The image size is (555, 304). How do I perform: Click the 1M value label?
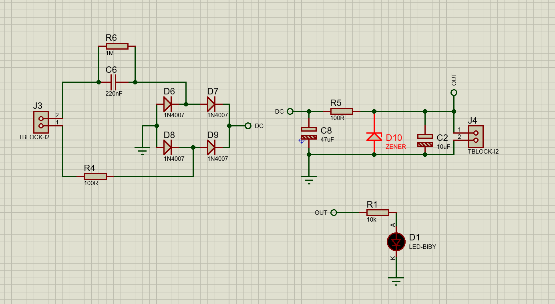(x=110, y=53)
